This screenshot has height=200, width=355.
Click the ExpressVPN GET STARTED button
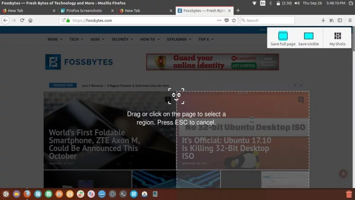click(x=244, y=65)
